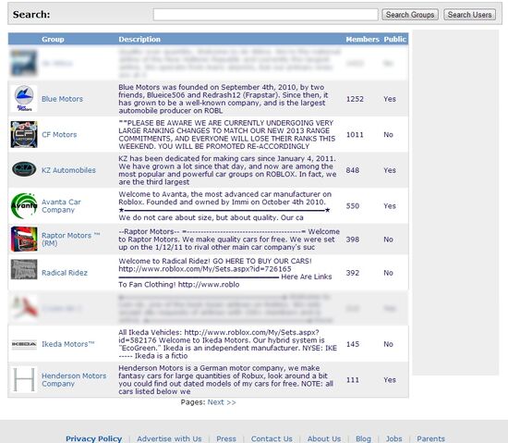Open the Henderson Motors H logo
Image resolution: width=508 pixels, height=443 pixels.
24,379
